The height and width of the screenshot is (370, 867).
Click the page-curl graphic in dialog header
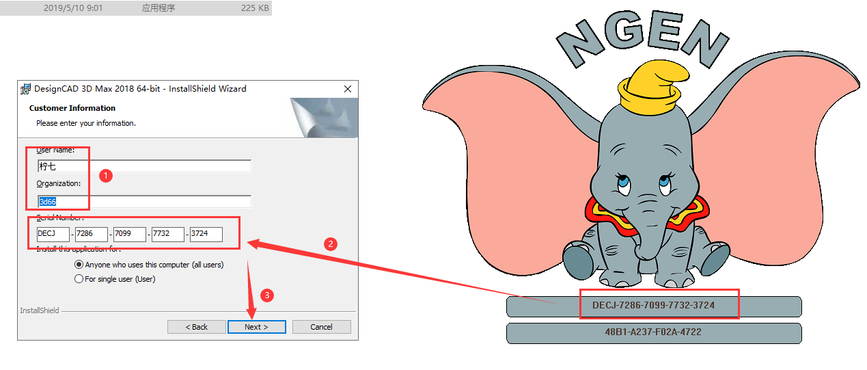[324, 117]
